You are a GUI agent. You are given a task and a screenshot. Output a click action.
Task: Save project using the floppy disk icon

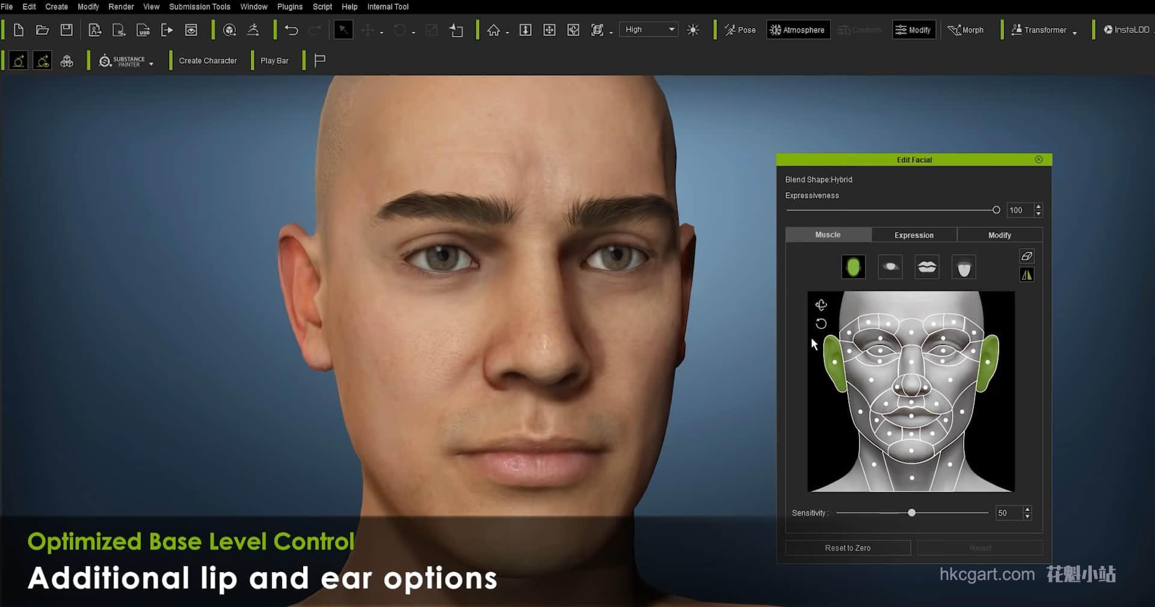point(66,29)
